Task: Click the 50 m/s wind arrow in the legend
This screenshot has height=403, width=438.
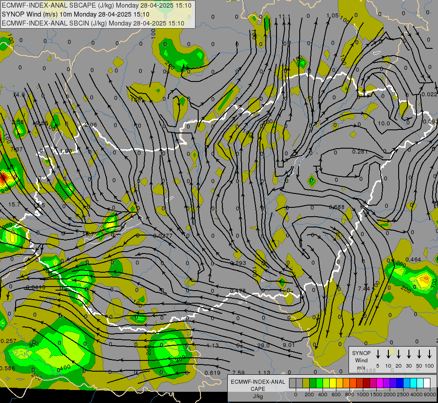Action: pos(419,354)
